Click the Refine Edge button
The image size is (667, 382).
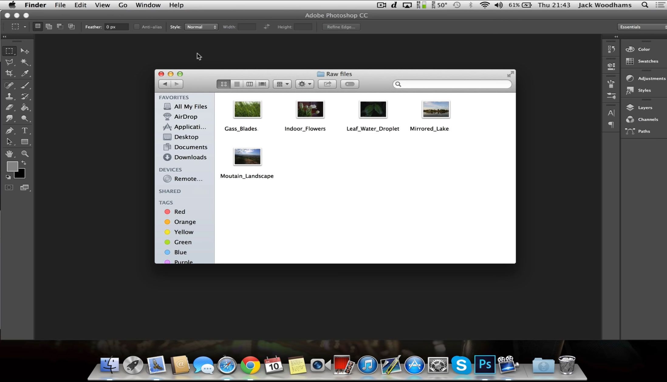coord(341,27)
